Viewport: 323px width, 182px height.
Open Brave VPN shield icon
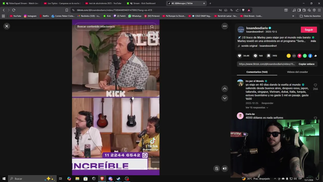pos(314,10)
